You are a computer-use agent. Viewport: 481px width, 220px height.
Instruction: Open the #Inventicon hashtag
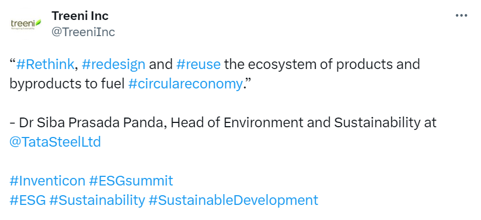pos(47,181)
